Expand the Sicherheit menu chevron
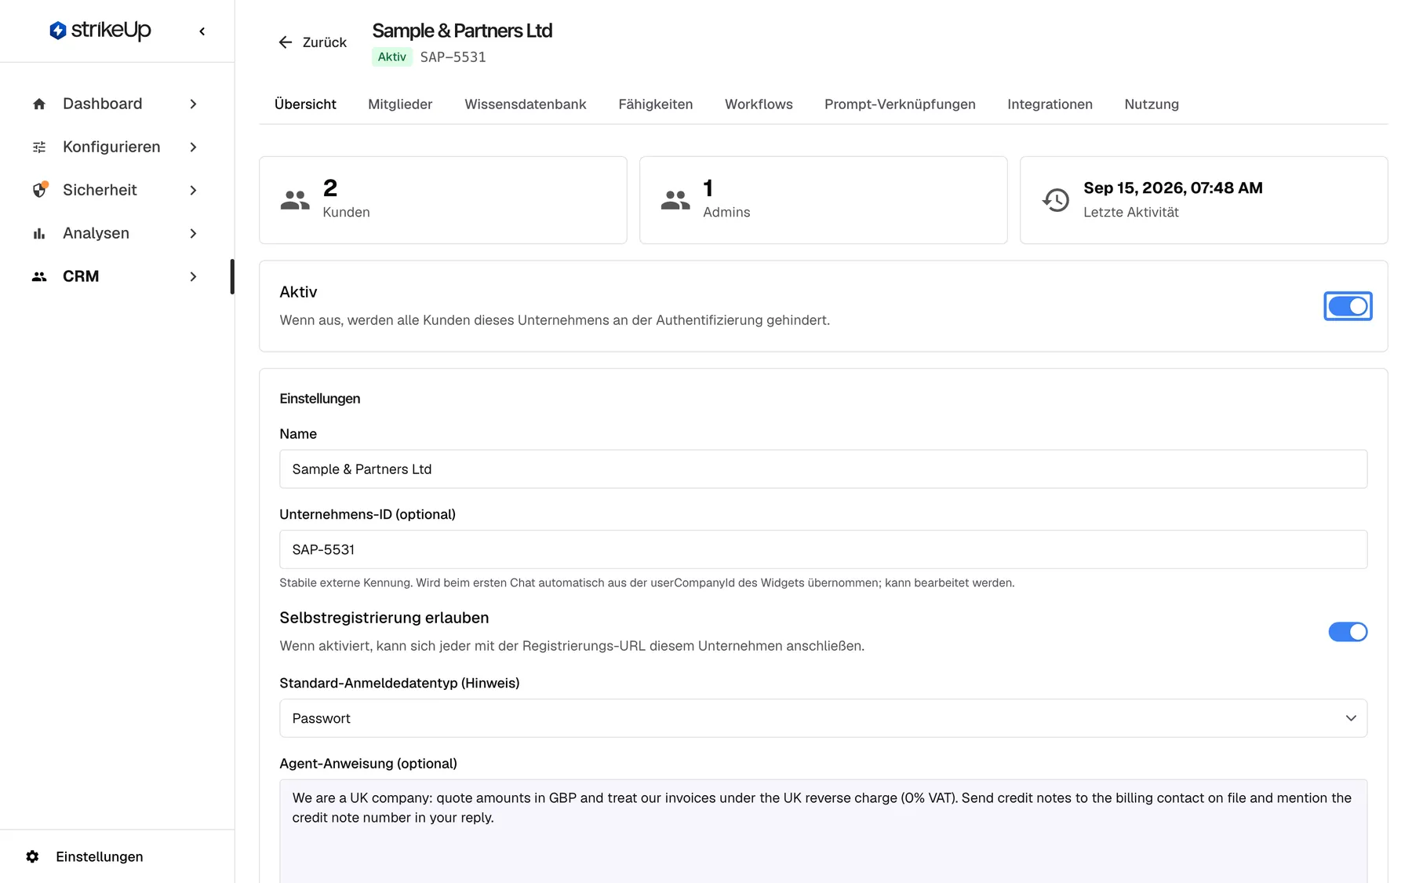The width and height of the screenshot is (1412, 883). pos(193,190)
